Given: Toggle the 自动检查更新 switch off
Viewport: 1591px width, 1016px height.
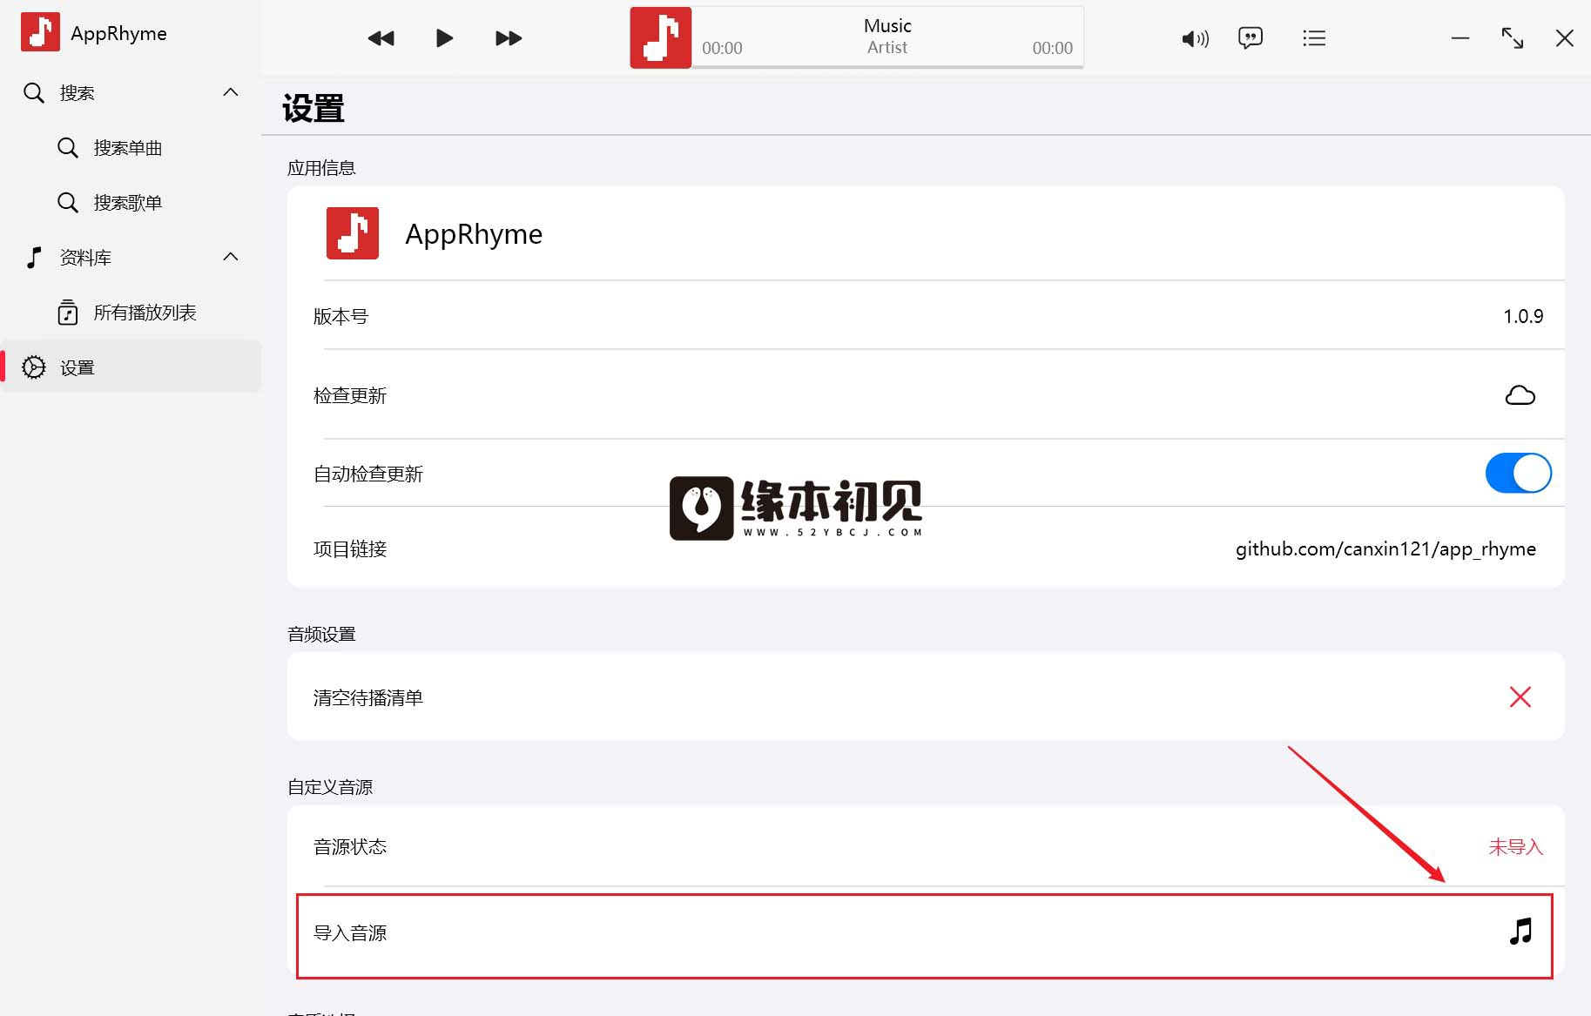Looking at the screenshot, I should [1518, 473].
